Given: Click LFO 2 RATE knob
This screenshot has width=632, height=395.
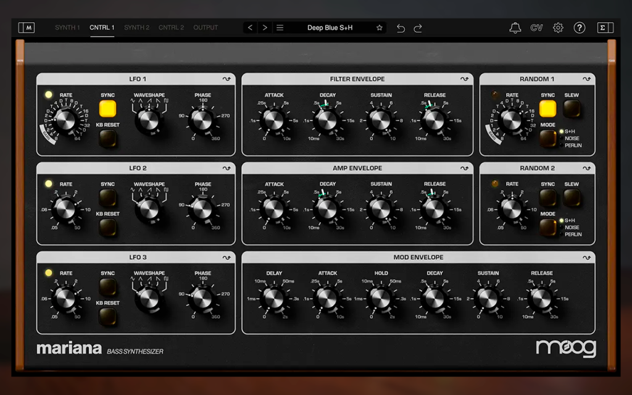Looking at the screenshot, I should click(x=65, y=209).
